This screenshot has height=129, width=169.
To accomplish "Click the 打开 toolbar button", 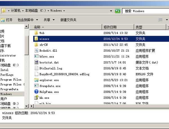I will (x=6, y=20).
